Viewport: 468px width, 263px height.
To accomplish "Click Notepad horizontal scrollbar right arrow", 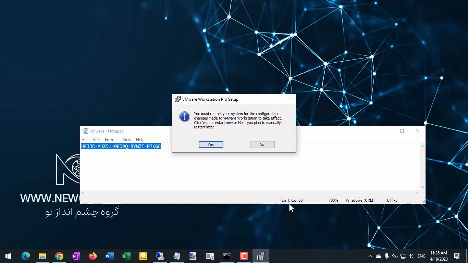I will [x=417, y=193].
